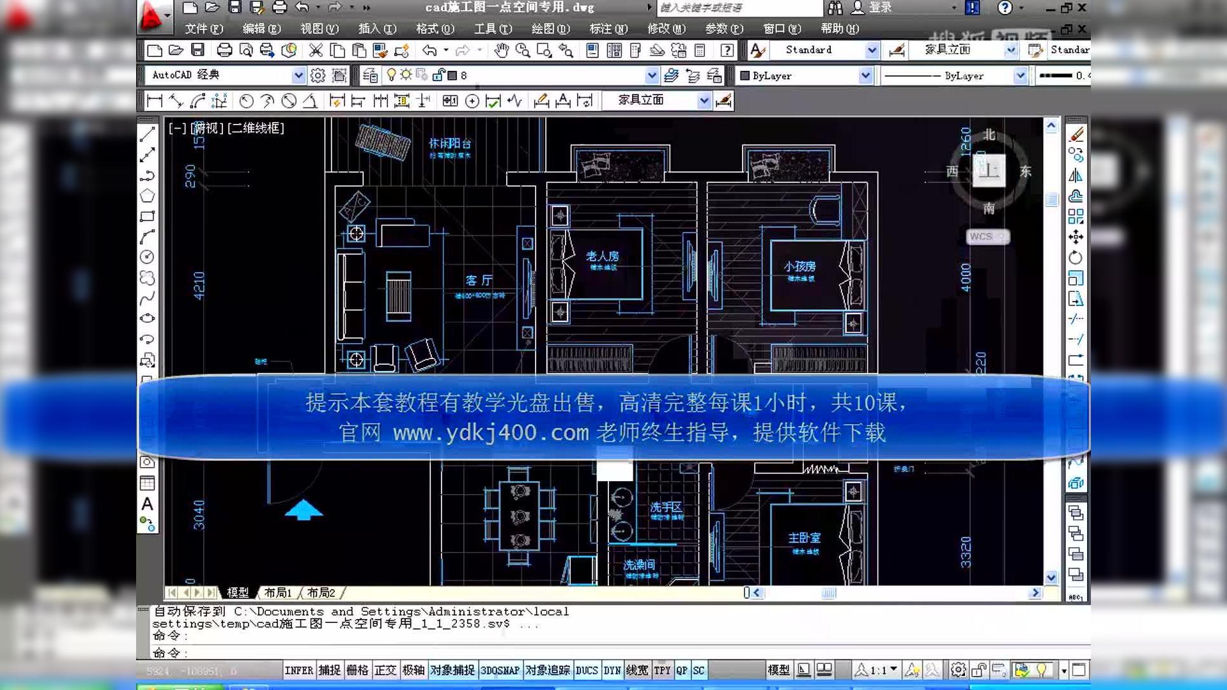Activate the Pan hand tool

tap(502, 50)
